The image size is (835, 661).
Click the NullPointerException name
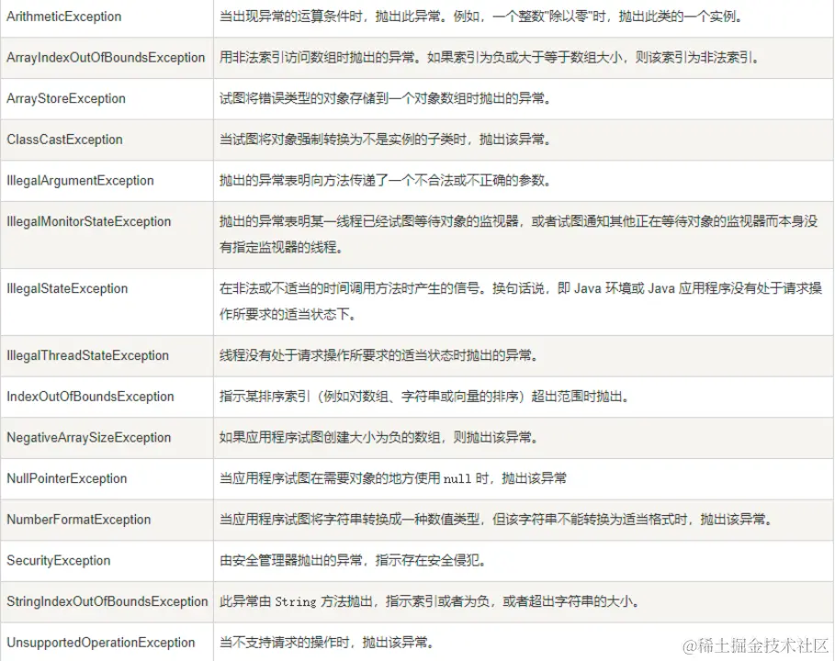point(66,478)
